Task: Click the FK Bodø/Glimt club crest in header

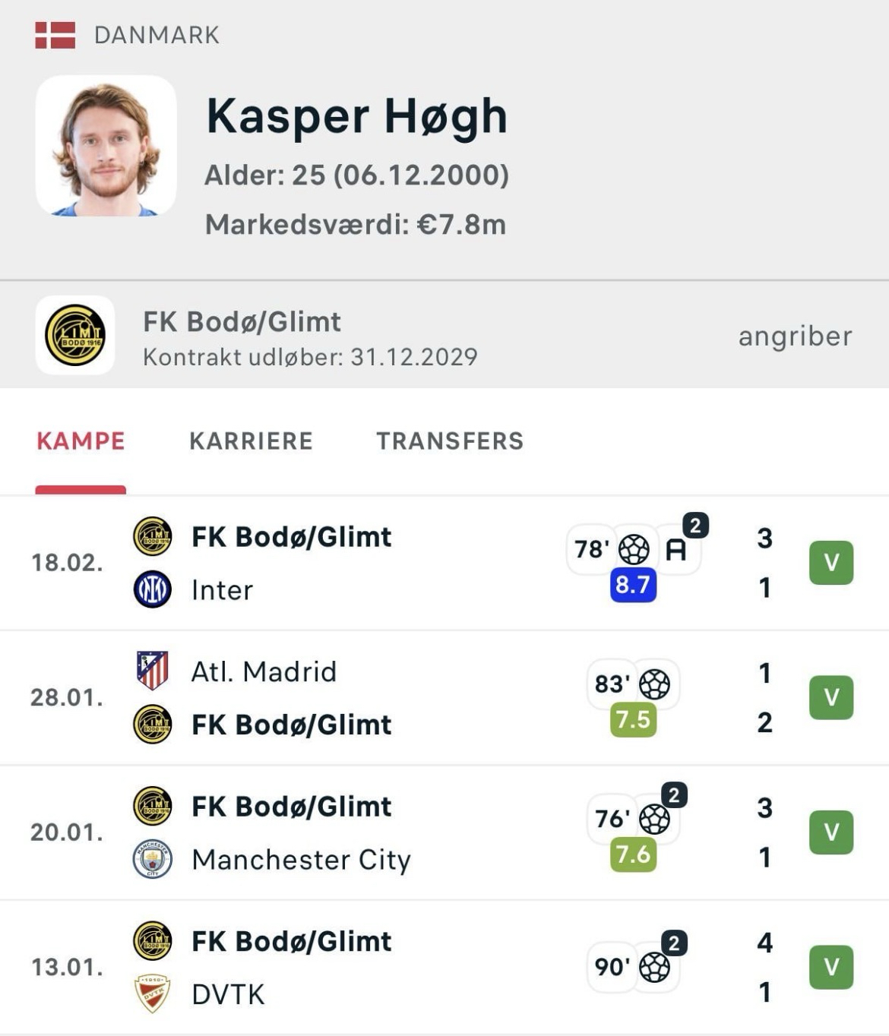Action: point(75,335)
